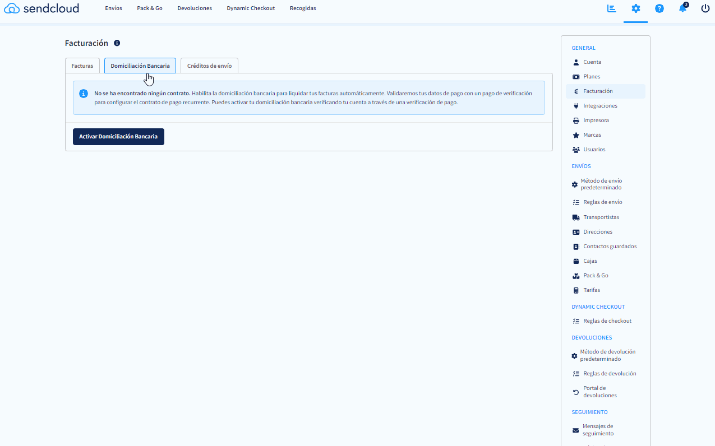Screen dimensions: 715x446
Task: Open the help question mark icon
Action: click(659, 8)
